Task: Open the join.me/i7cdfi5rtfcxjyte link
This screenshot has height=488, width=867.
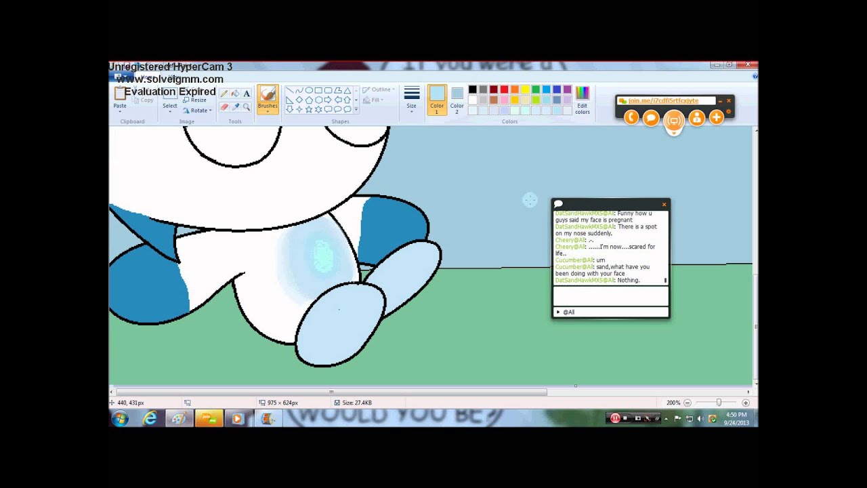Action: coord(662,101)
